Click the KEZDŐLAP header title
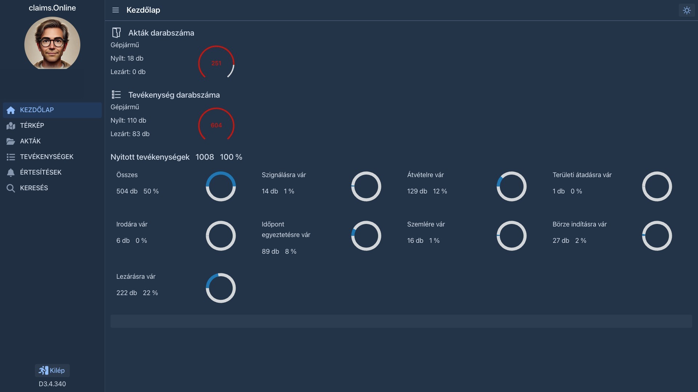The width and height of the screenshot is (698, 392). point(143,10)
